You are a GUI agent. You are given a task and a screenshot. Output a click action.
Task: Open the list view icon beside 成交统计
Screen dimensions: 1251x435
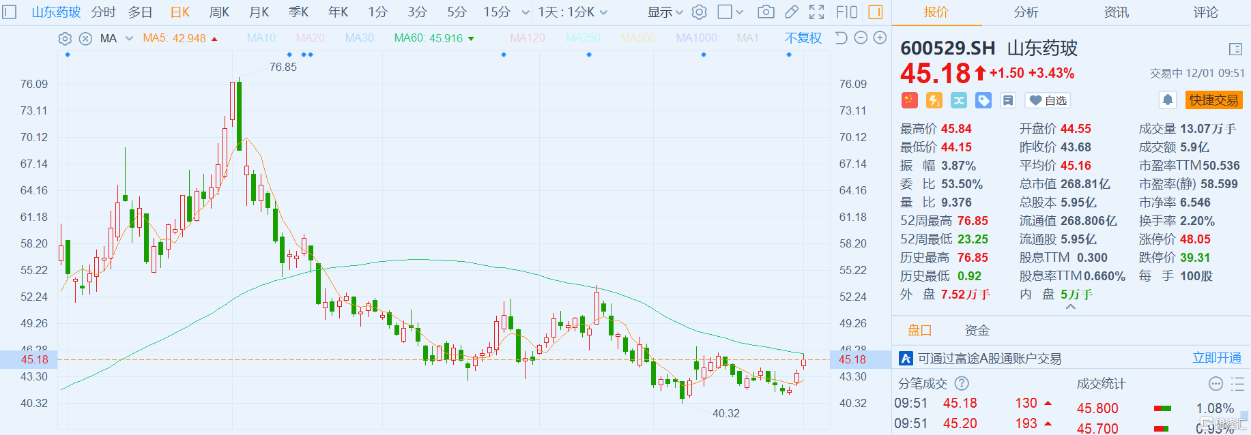point(1237,384)
